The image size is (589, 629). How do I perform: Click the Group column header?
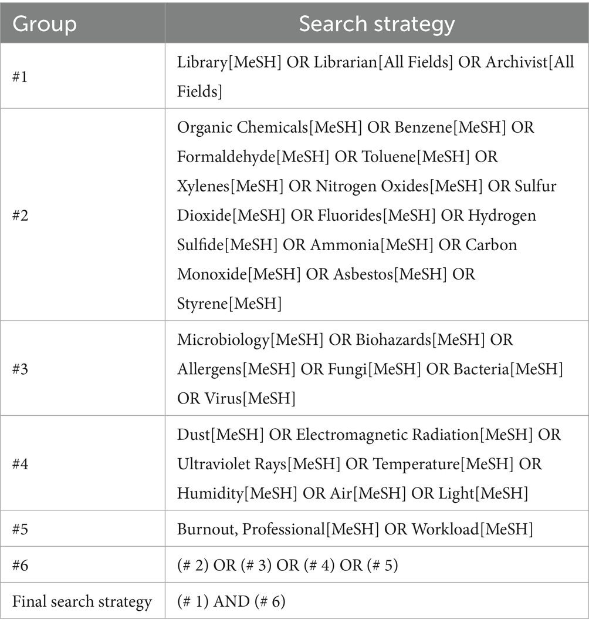point(45,23)
